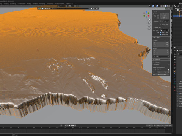Open the Object properties tab icon
This screenshot has width=182, height=136.
coord(174,71)
